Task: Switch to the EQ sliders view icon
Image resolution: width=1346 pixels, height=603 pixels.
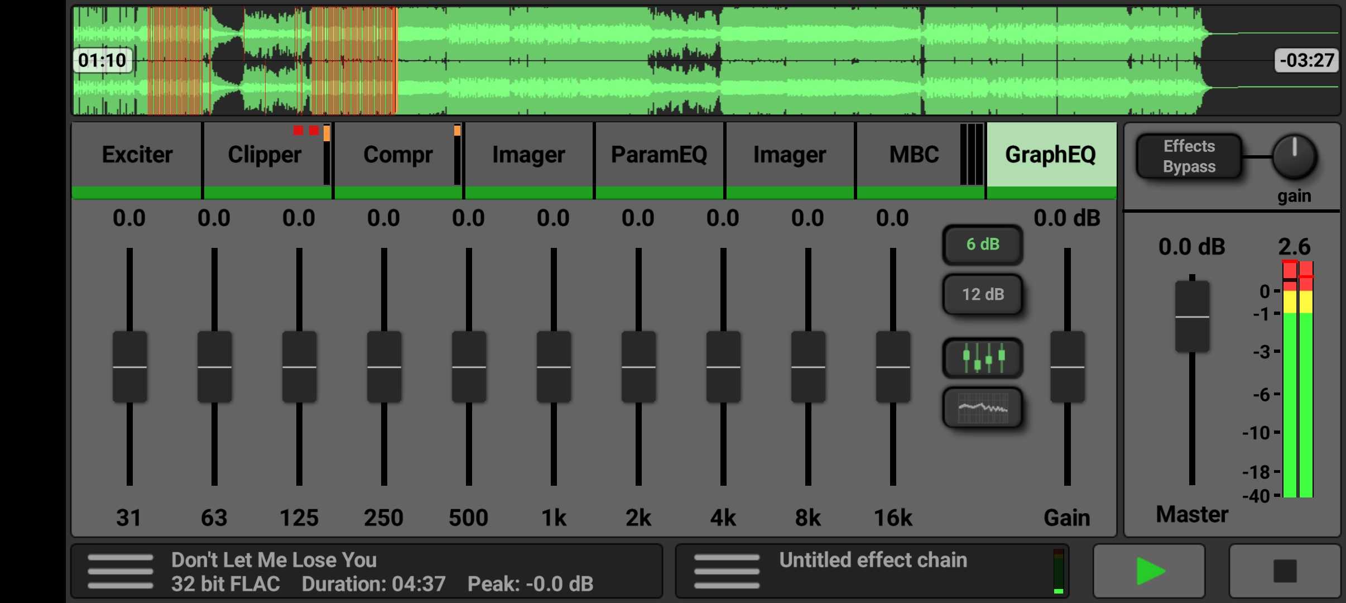Action: (x=982, y=358)
